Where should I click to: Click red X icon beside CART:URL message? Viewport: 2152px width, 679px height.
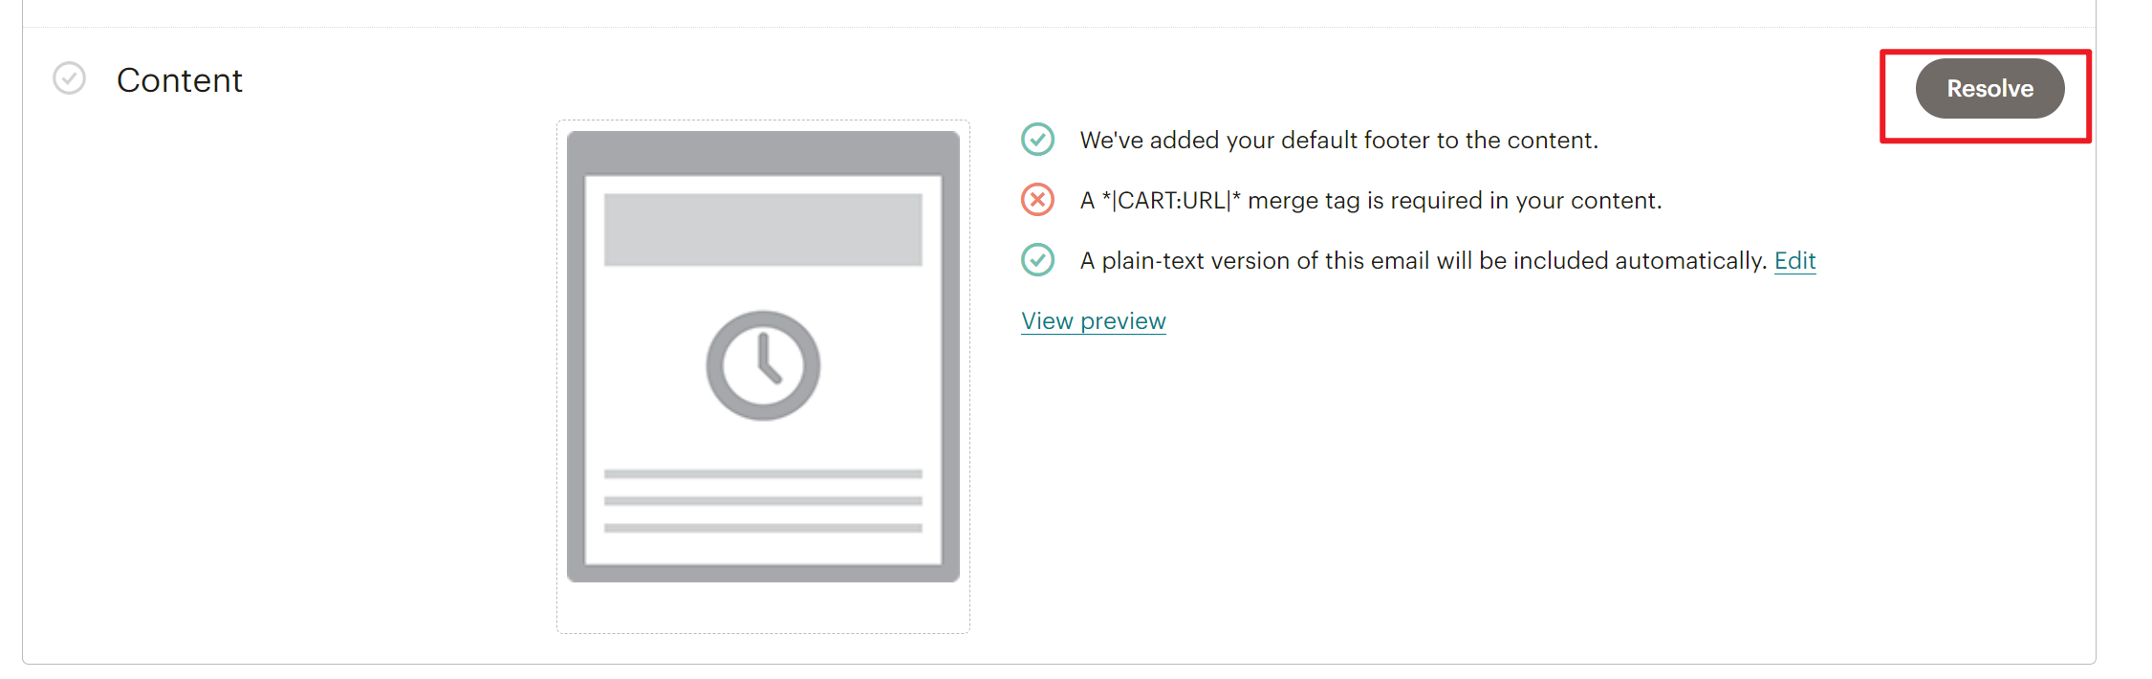tap(1037, 200)
